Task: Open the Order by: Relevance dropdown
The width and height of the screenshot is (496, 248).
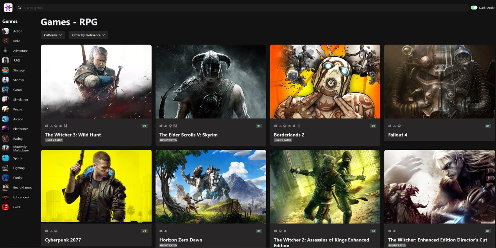Action: tap(89, 35)
